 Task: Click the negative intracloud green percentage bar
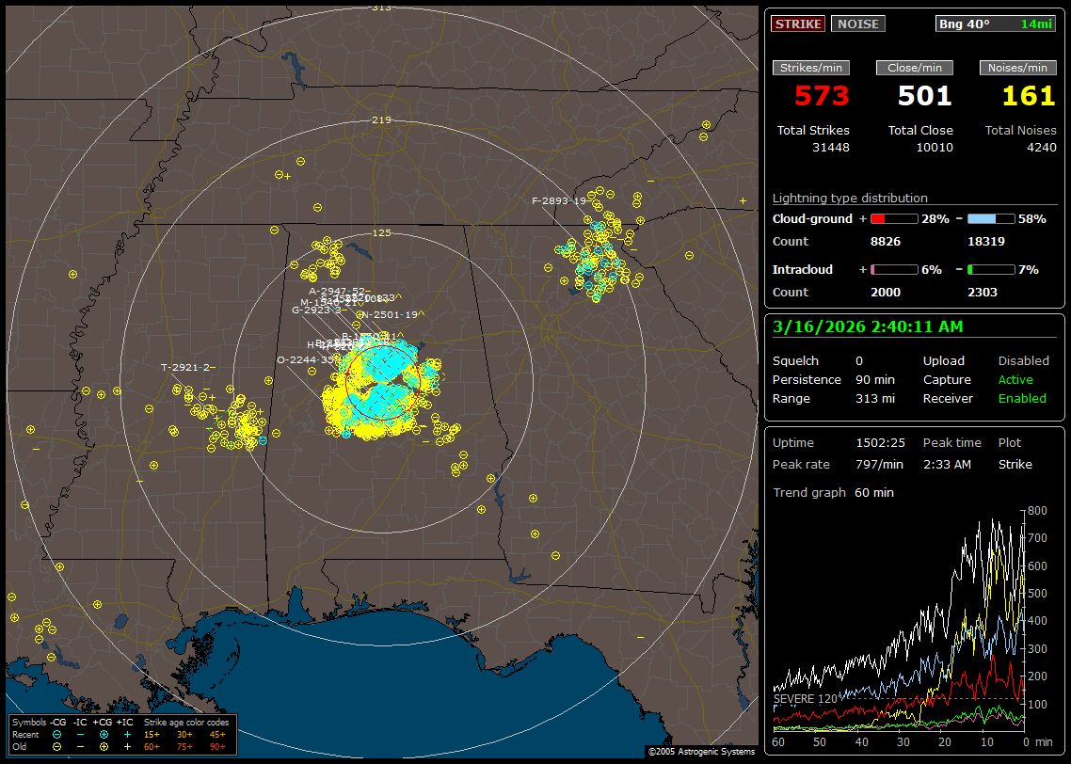pos(991,270)
